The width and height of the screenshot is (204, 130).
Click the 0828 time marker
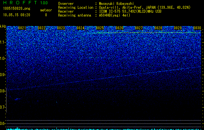pyautogui.click(x=158, y=28)
